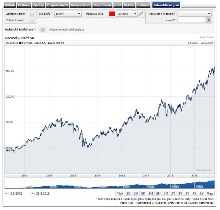Go to the Diskuse tab

pyautogui.click(x=143, y=5)
